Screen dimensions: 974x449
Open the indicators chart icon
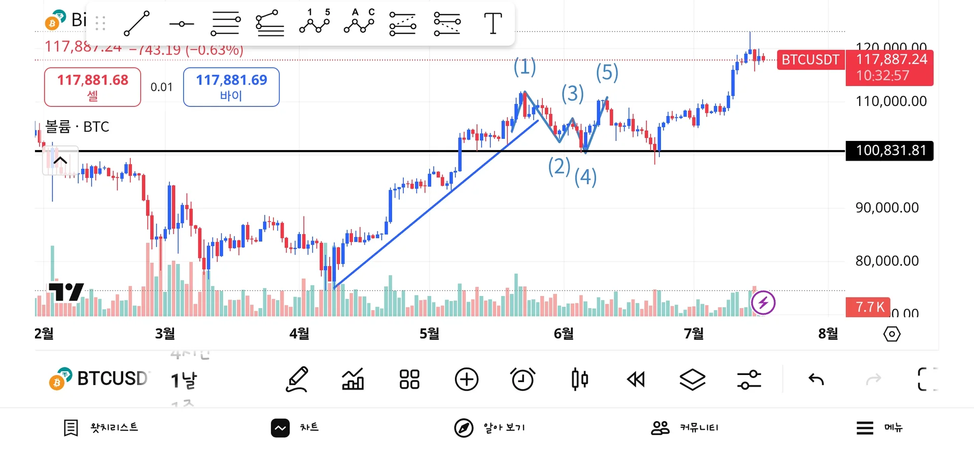(x=353, y=379)
